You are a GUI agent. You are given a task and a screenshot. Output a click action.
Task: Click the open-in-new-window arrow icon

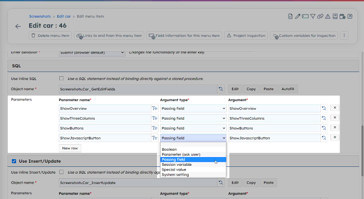point(350,17)
